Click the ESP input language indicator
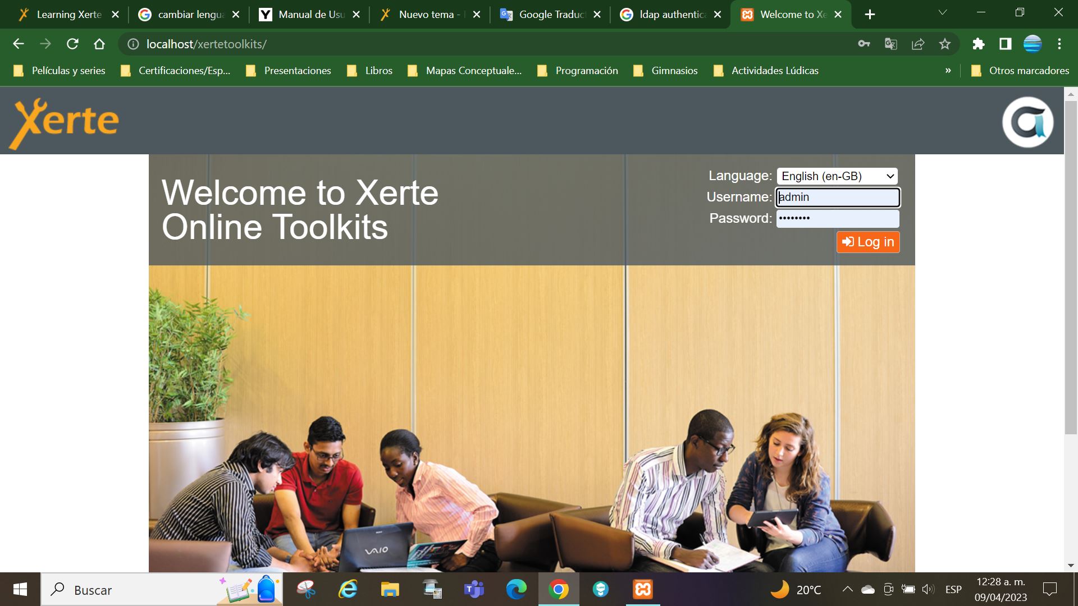Viewport: 1078px width, 606px height. [x=953, y=590]
